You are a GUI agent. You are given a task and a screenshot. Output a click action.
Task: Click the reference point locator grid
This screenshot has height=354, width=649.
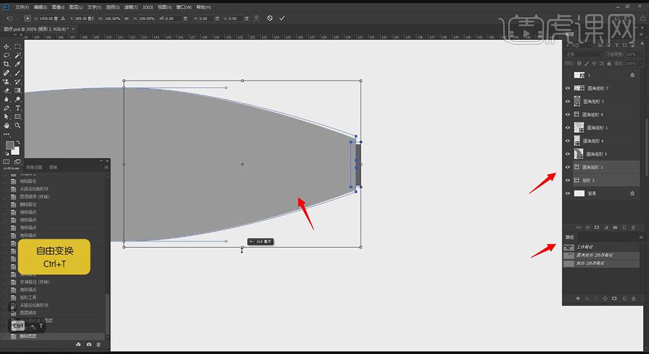28,18
